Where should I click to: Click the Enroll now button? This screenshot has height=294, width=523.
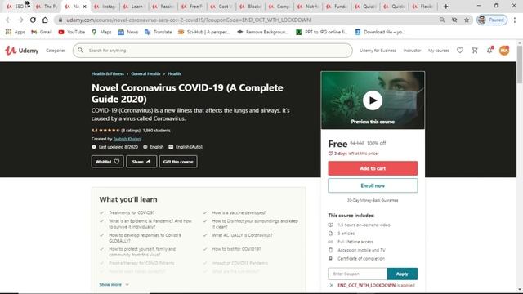(373, 185)
